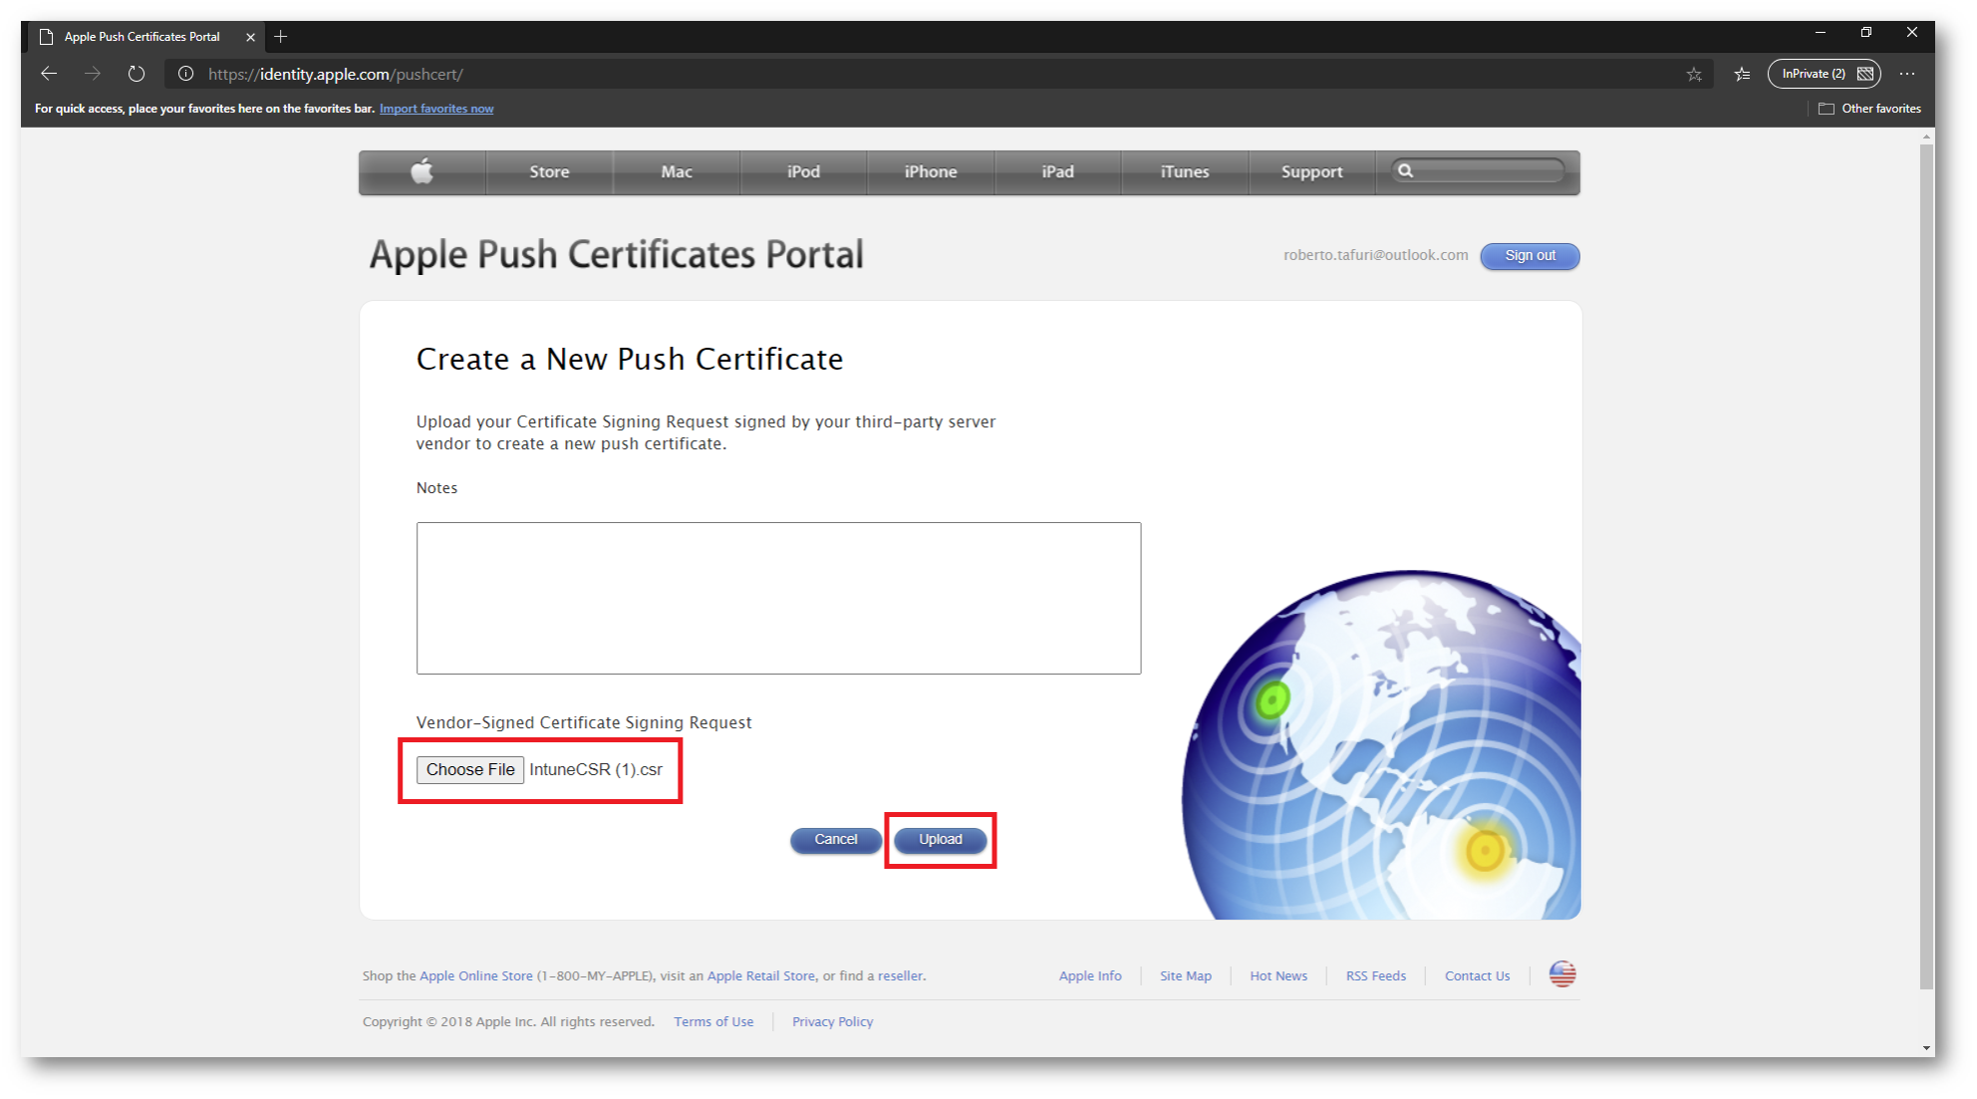Click the Cancel button
The image size is (1977, 1099).
pos(836,840)
